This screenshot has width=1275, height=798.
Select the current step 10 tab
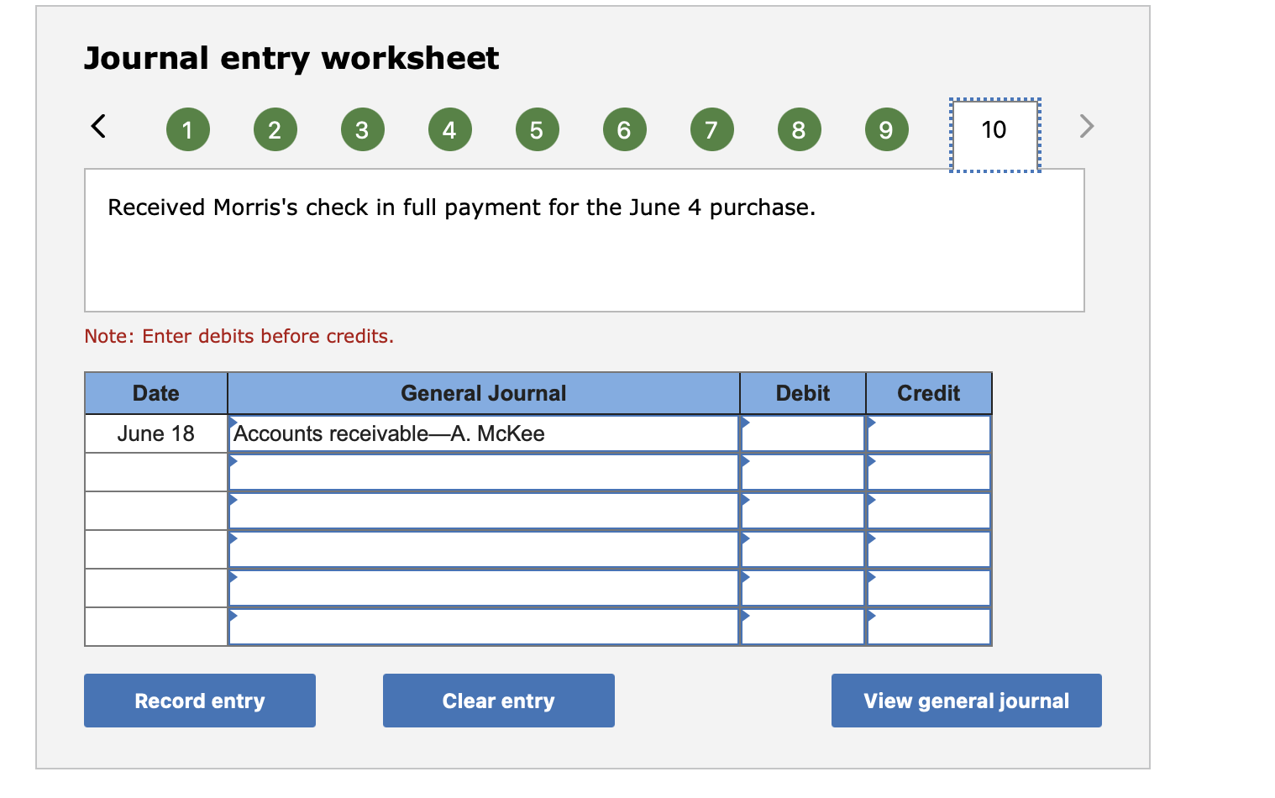(x=994, y=134)
